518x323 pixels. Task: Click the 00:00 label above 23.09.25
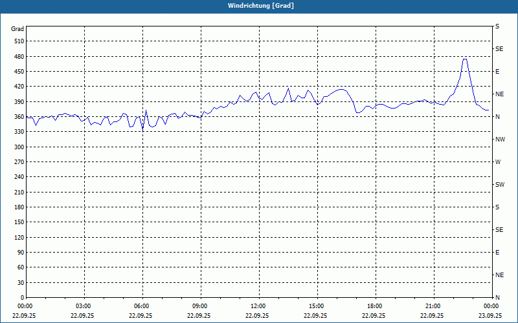[x=491, y=306]
